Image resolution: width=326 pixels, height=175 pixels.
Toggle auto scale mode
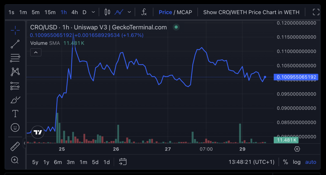[311, 162]
